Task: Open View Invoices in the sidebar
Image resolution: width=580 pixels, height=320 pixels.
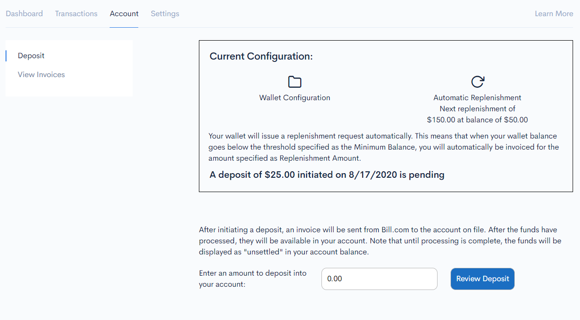Action: coord(41,74)
